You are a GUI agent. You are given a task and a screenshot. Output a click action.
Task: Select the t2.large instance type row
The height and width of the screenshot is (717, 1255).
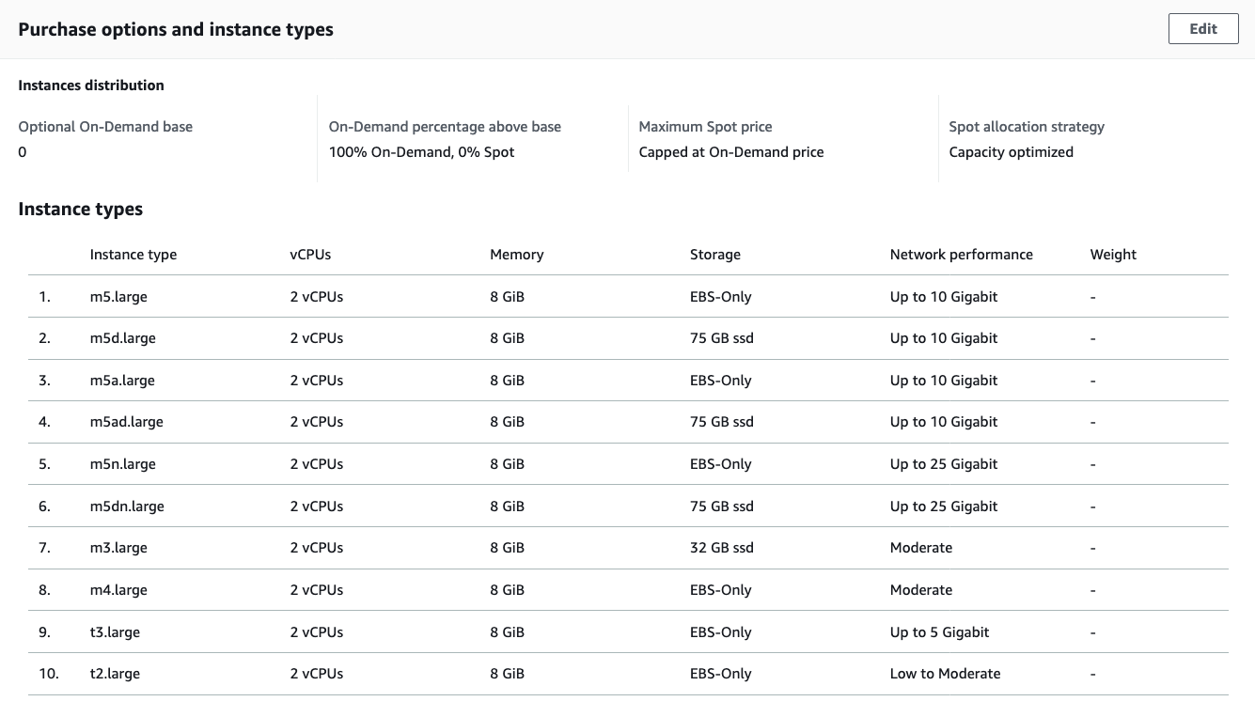[x=115, y=674]
